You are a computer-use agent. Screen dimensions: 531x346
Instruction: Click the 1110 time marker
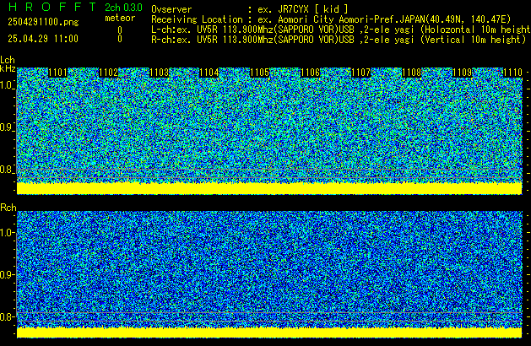(x=512, y=73)
